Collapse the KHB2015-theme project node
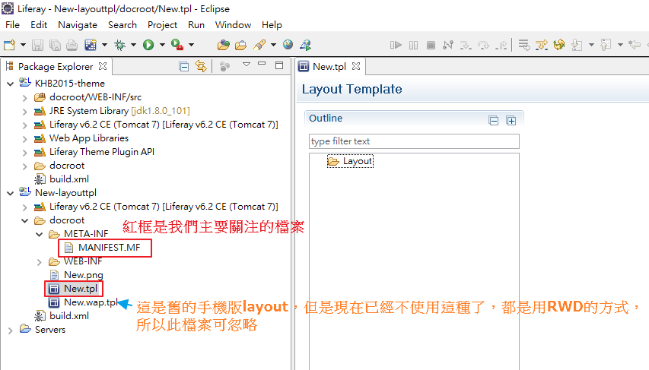This screenshot has height=370, width=649. (x=11, y=84)
